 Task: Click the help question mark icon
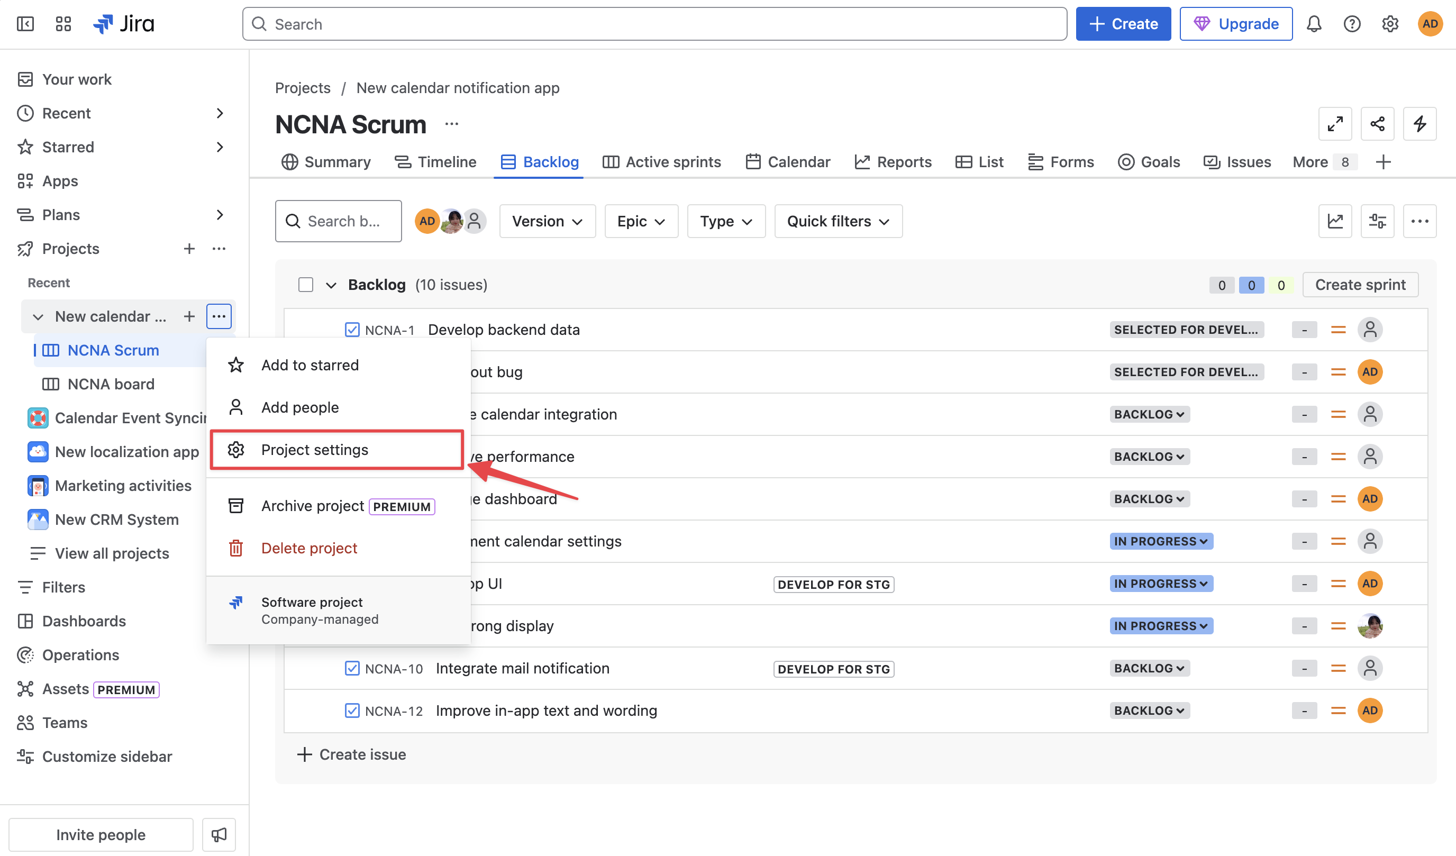pos(1351,24)
